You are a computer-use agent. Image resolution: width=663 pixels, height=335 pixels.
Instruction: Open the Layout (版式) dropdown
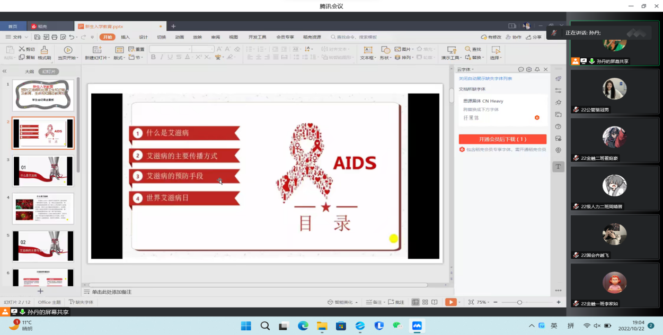[x=120, y=58]
